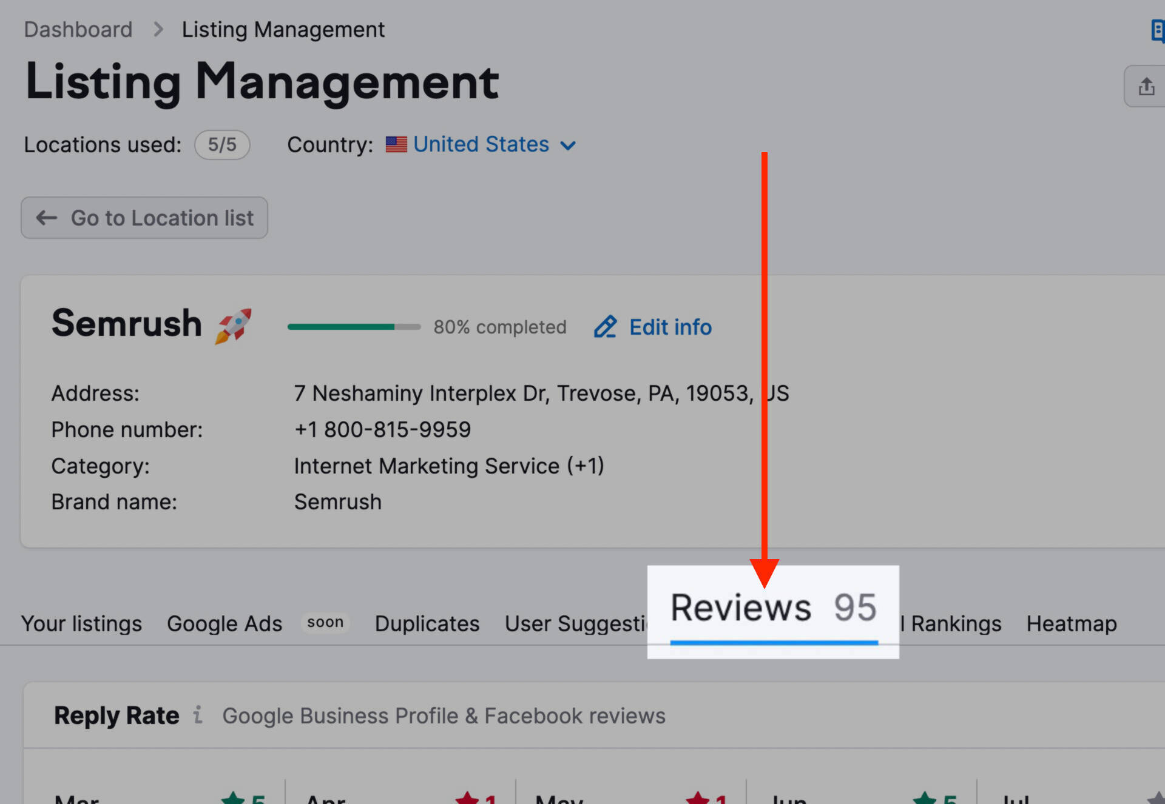
Task: Click the Go to Location list button
Action: pyautogui.click(x=144, y=218)
